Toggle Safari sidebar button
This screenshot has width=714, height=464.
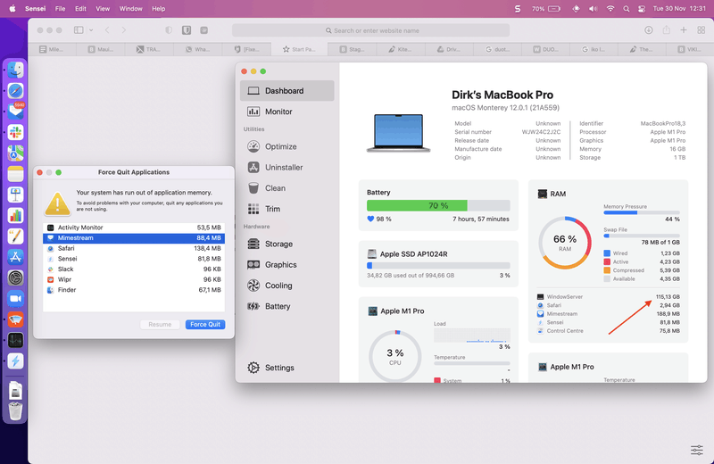click(x=79, y=30)
